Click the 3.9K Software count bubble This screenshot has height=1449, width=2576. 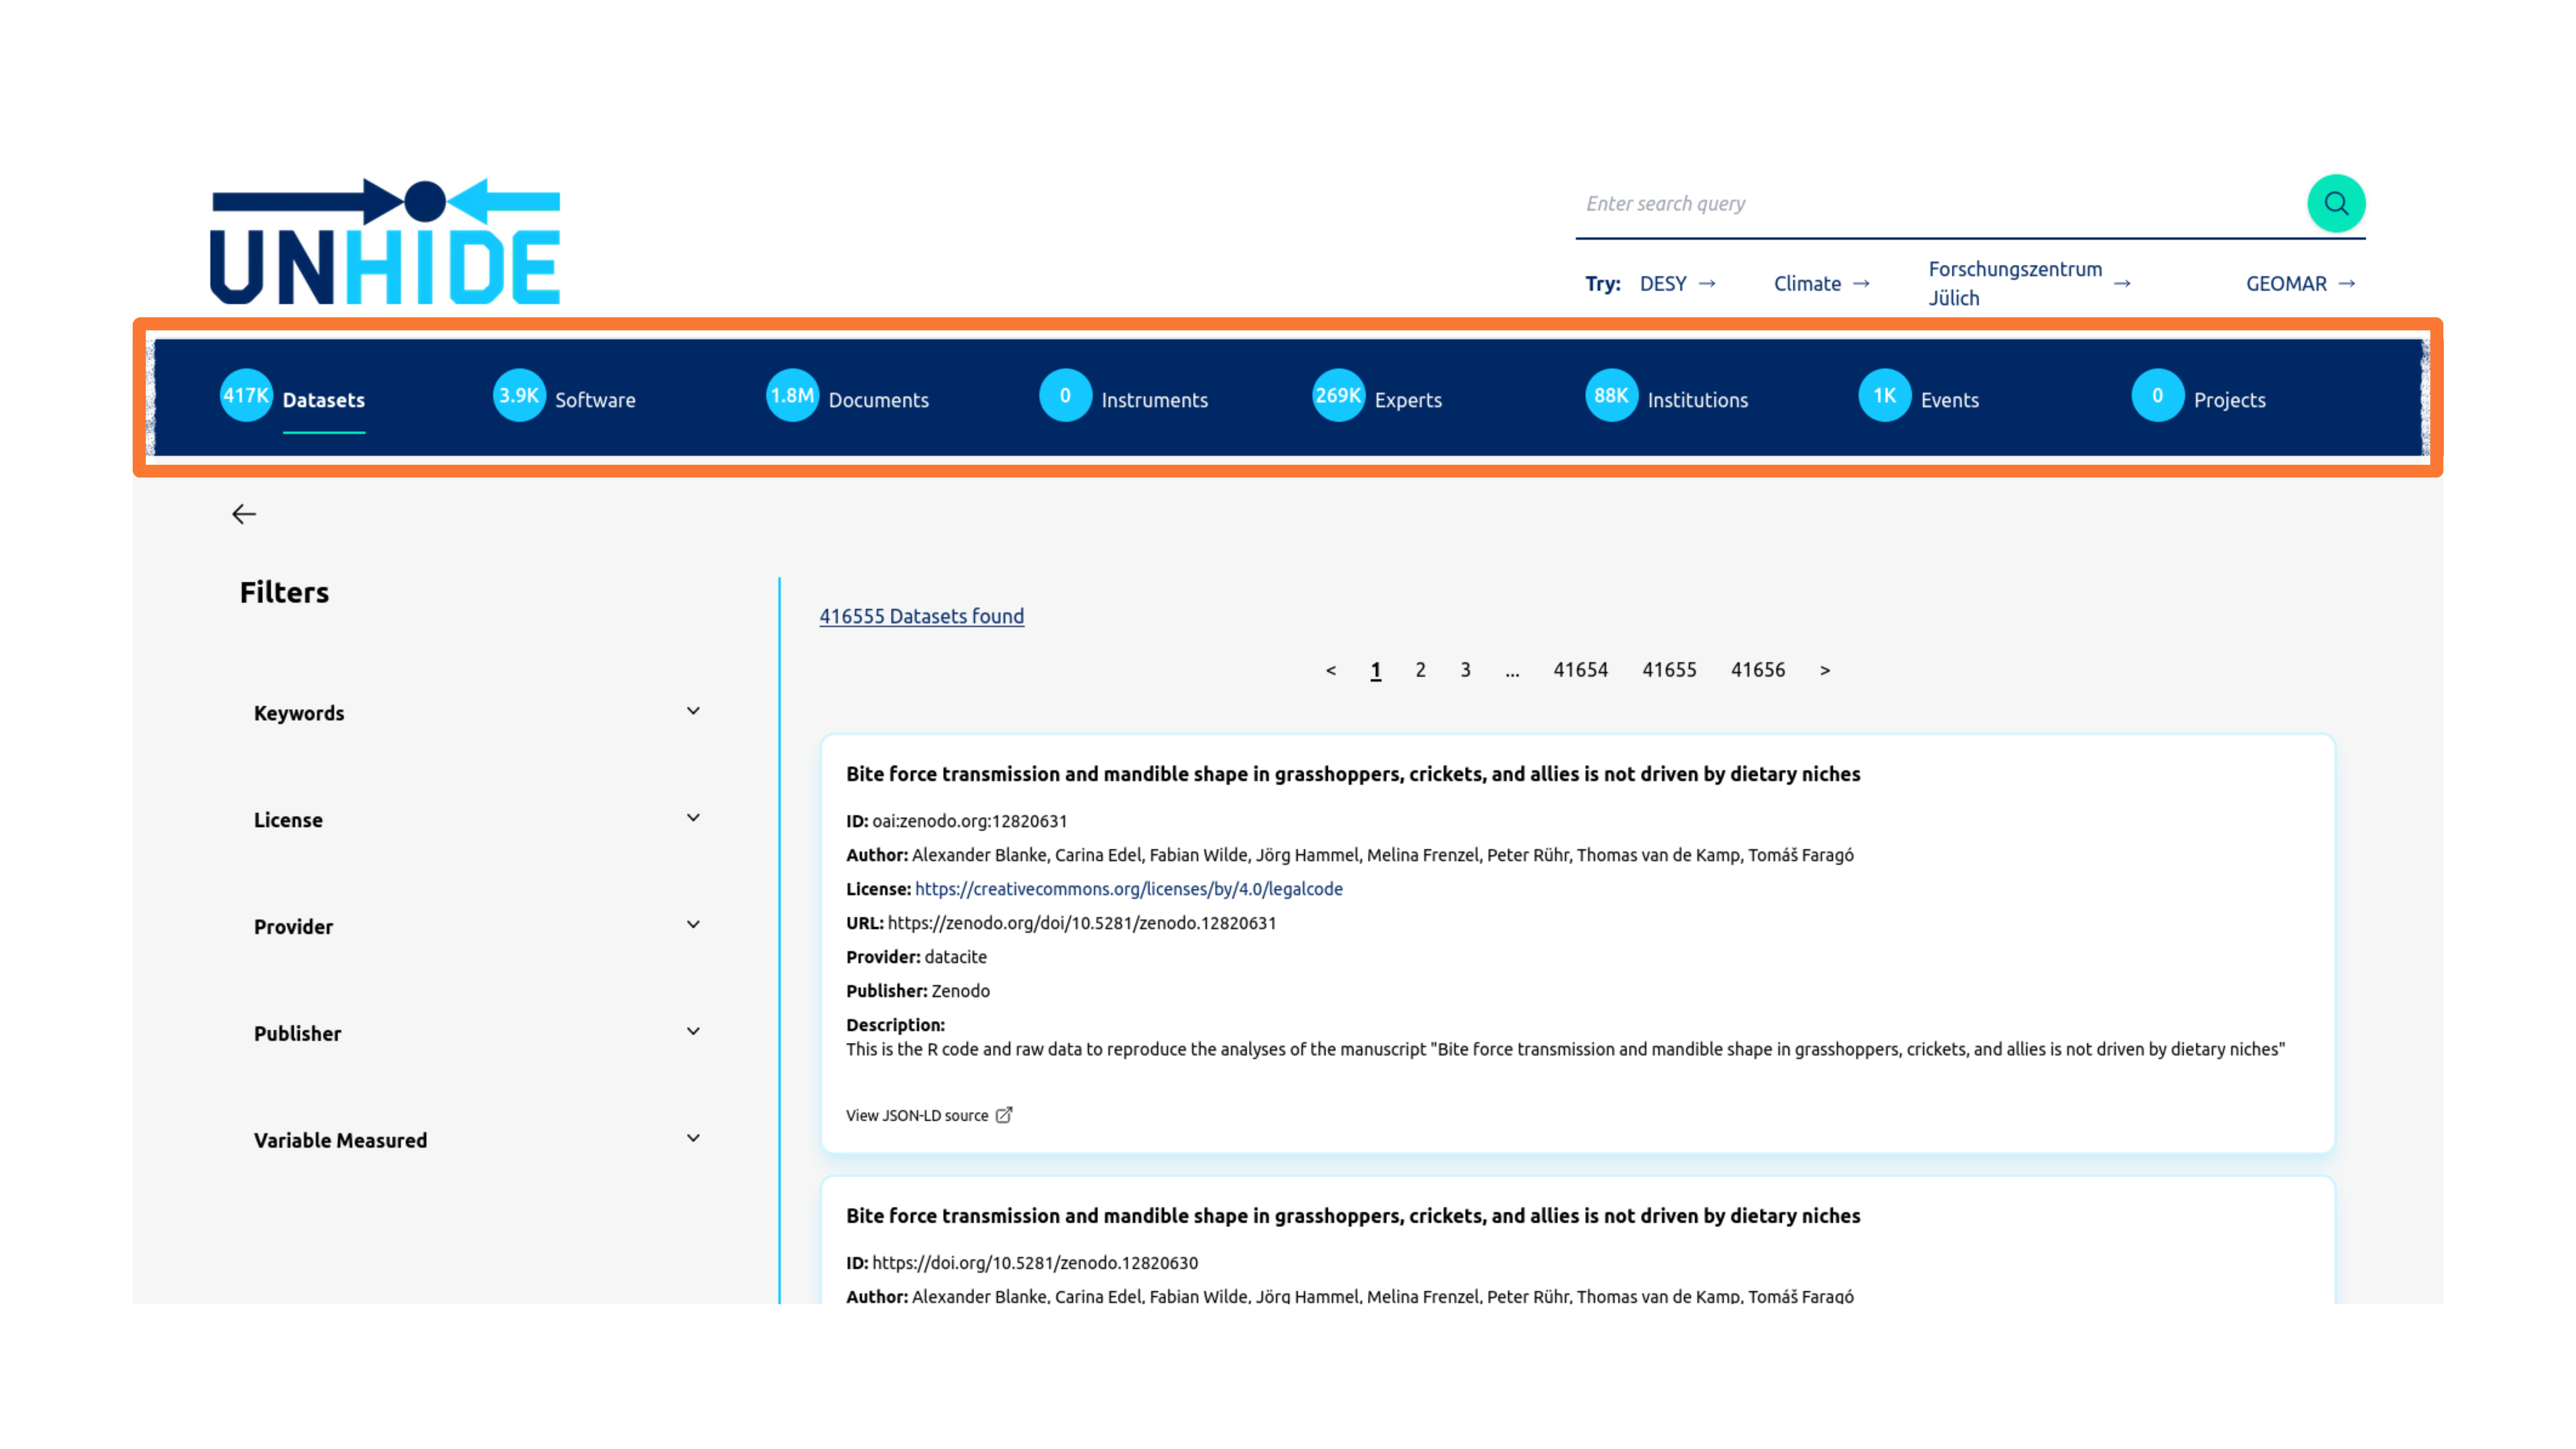(519, 396)
